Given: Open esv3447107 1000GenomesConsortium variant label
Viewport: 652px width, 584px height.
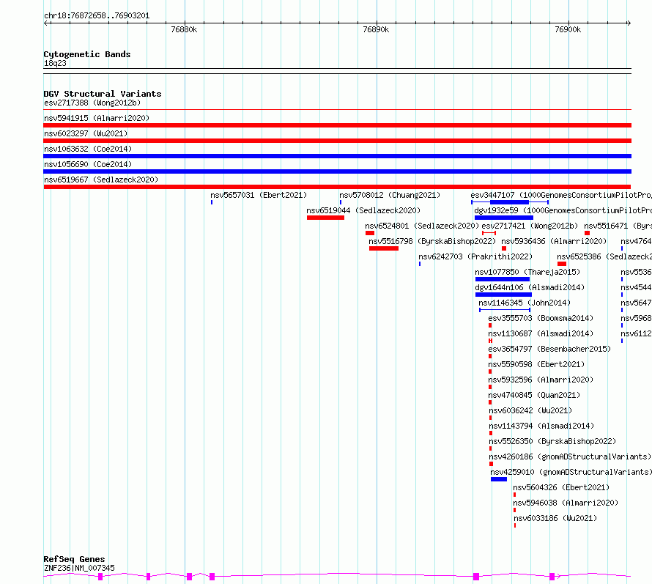Looking at the screenshot, I should click(561, 195).
